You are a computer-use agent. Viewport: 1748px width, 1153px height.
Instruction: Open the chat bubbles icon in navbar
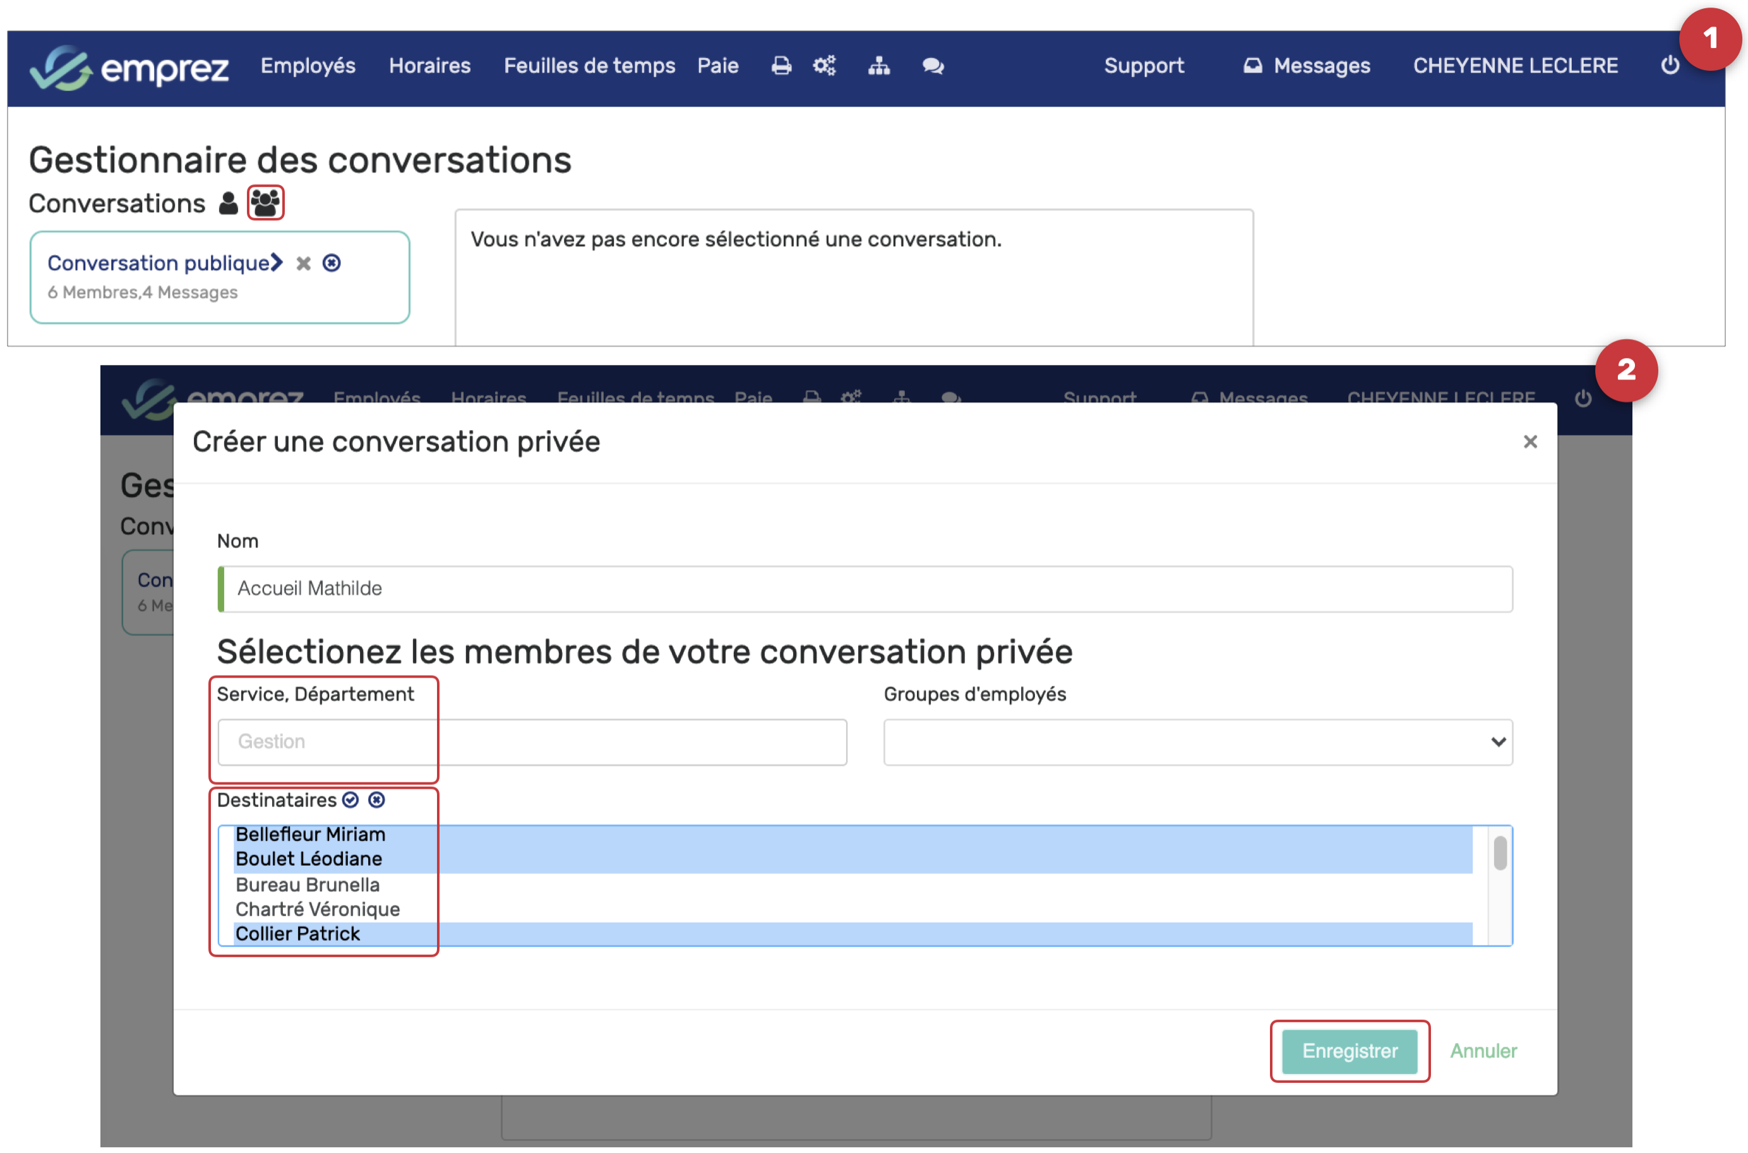(x=933, y=66)
